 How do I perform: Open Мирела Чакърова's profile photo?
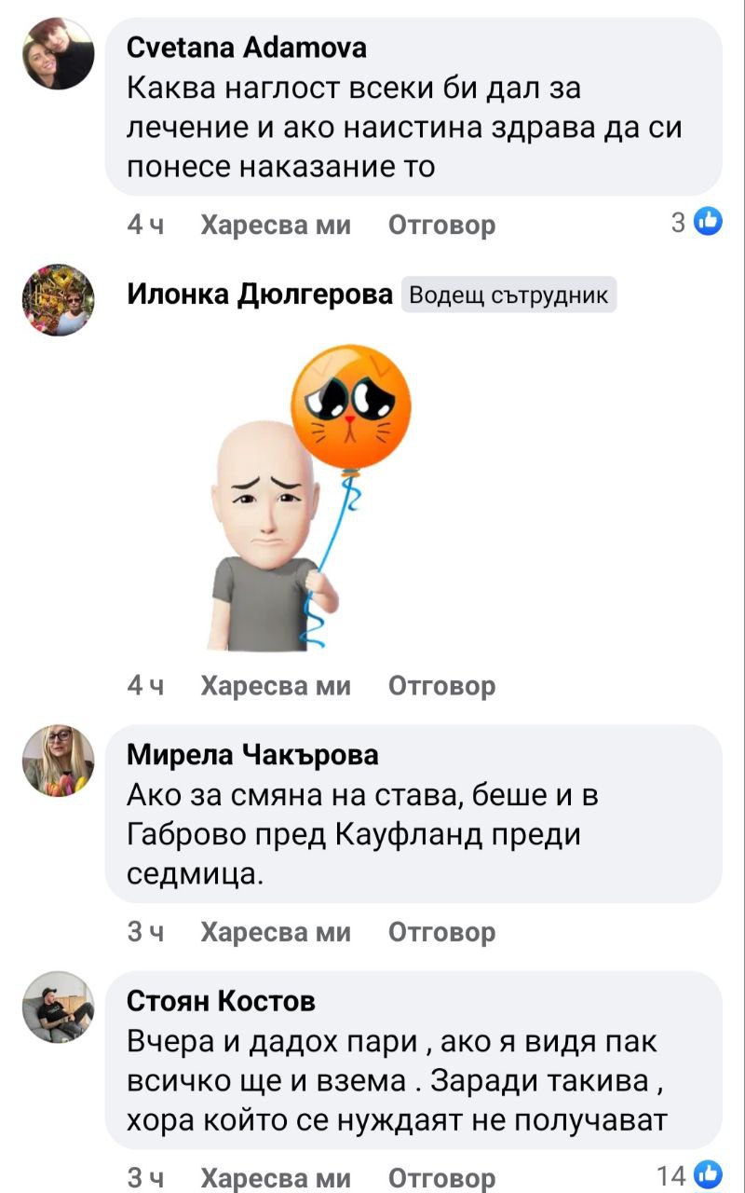pyautogui.click(x=58, y=761)
